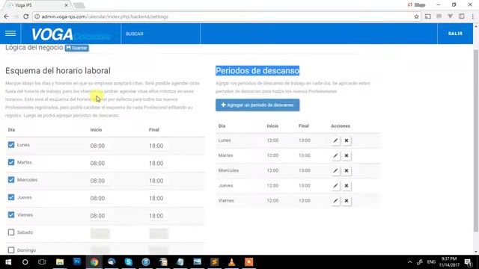Open Task View in taskbar
Image resolution: width=479 pixels, height=269 pixels.
click(42, 262)
